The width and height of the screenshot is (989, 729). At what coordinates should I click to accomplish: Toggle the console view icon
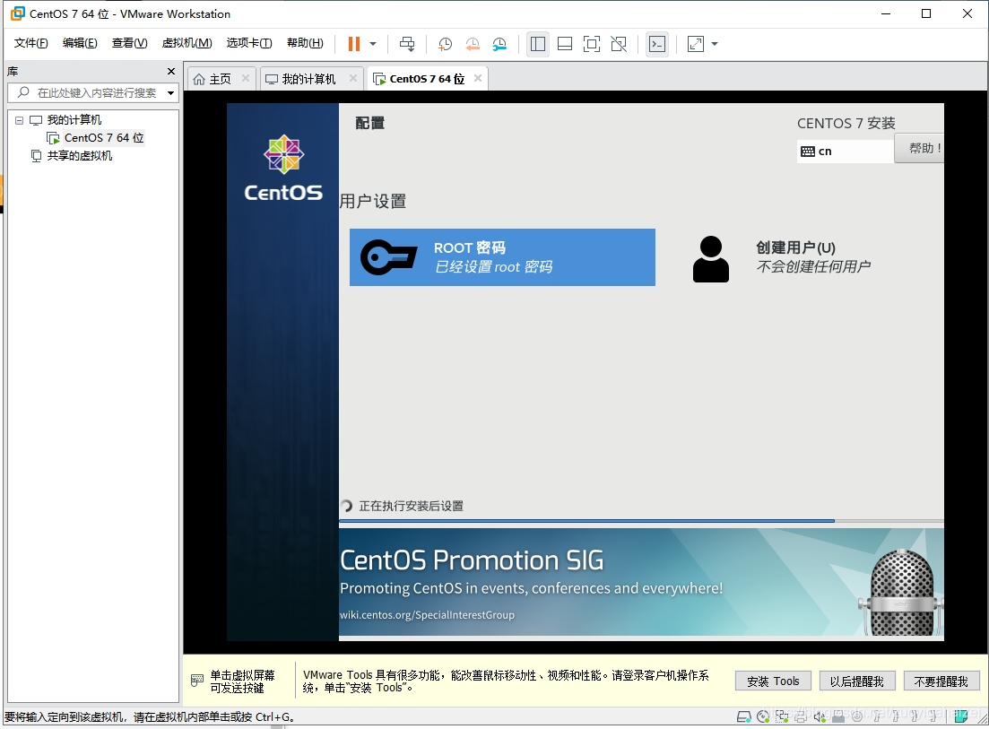click(657, 44)
